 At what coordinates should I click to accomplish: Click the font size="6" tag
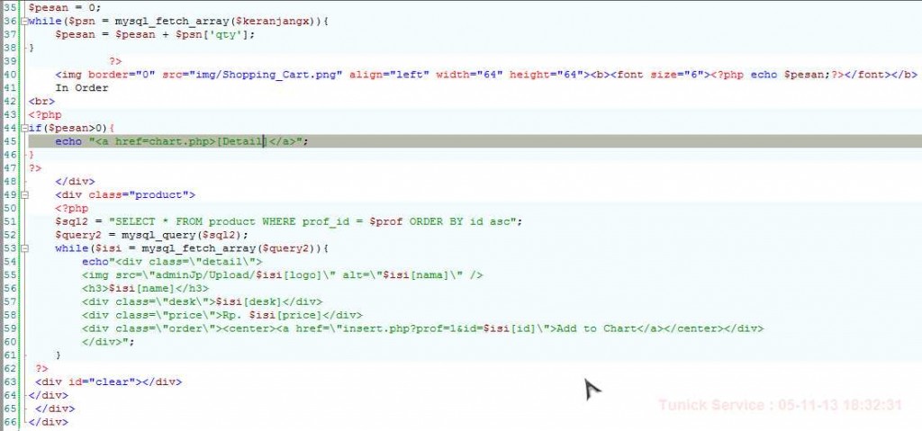(x=660, y=75)
